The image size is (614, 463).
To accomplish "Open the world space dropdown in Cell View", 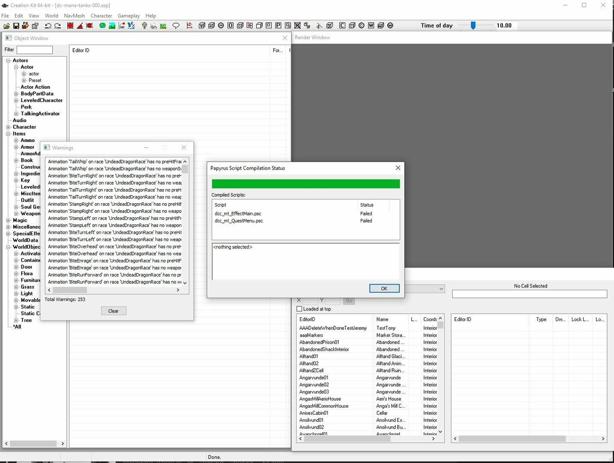I will pos(441,289).
